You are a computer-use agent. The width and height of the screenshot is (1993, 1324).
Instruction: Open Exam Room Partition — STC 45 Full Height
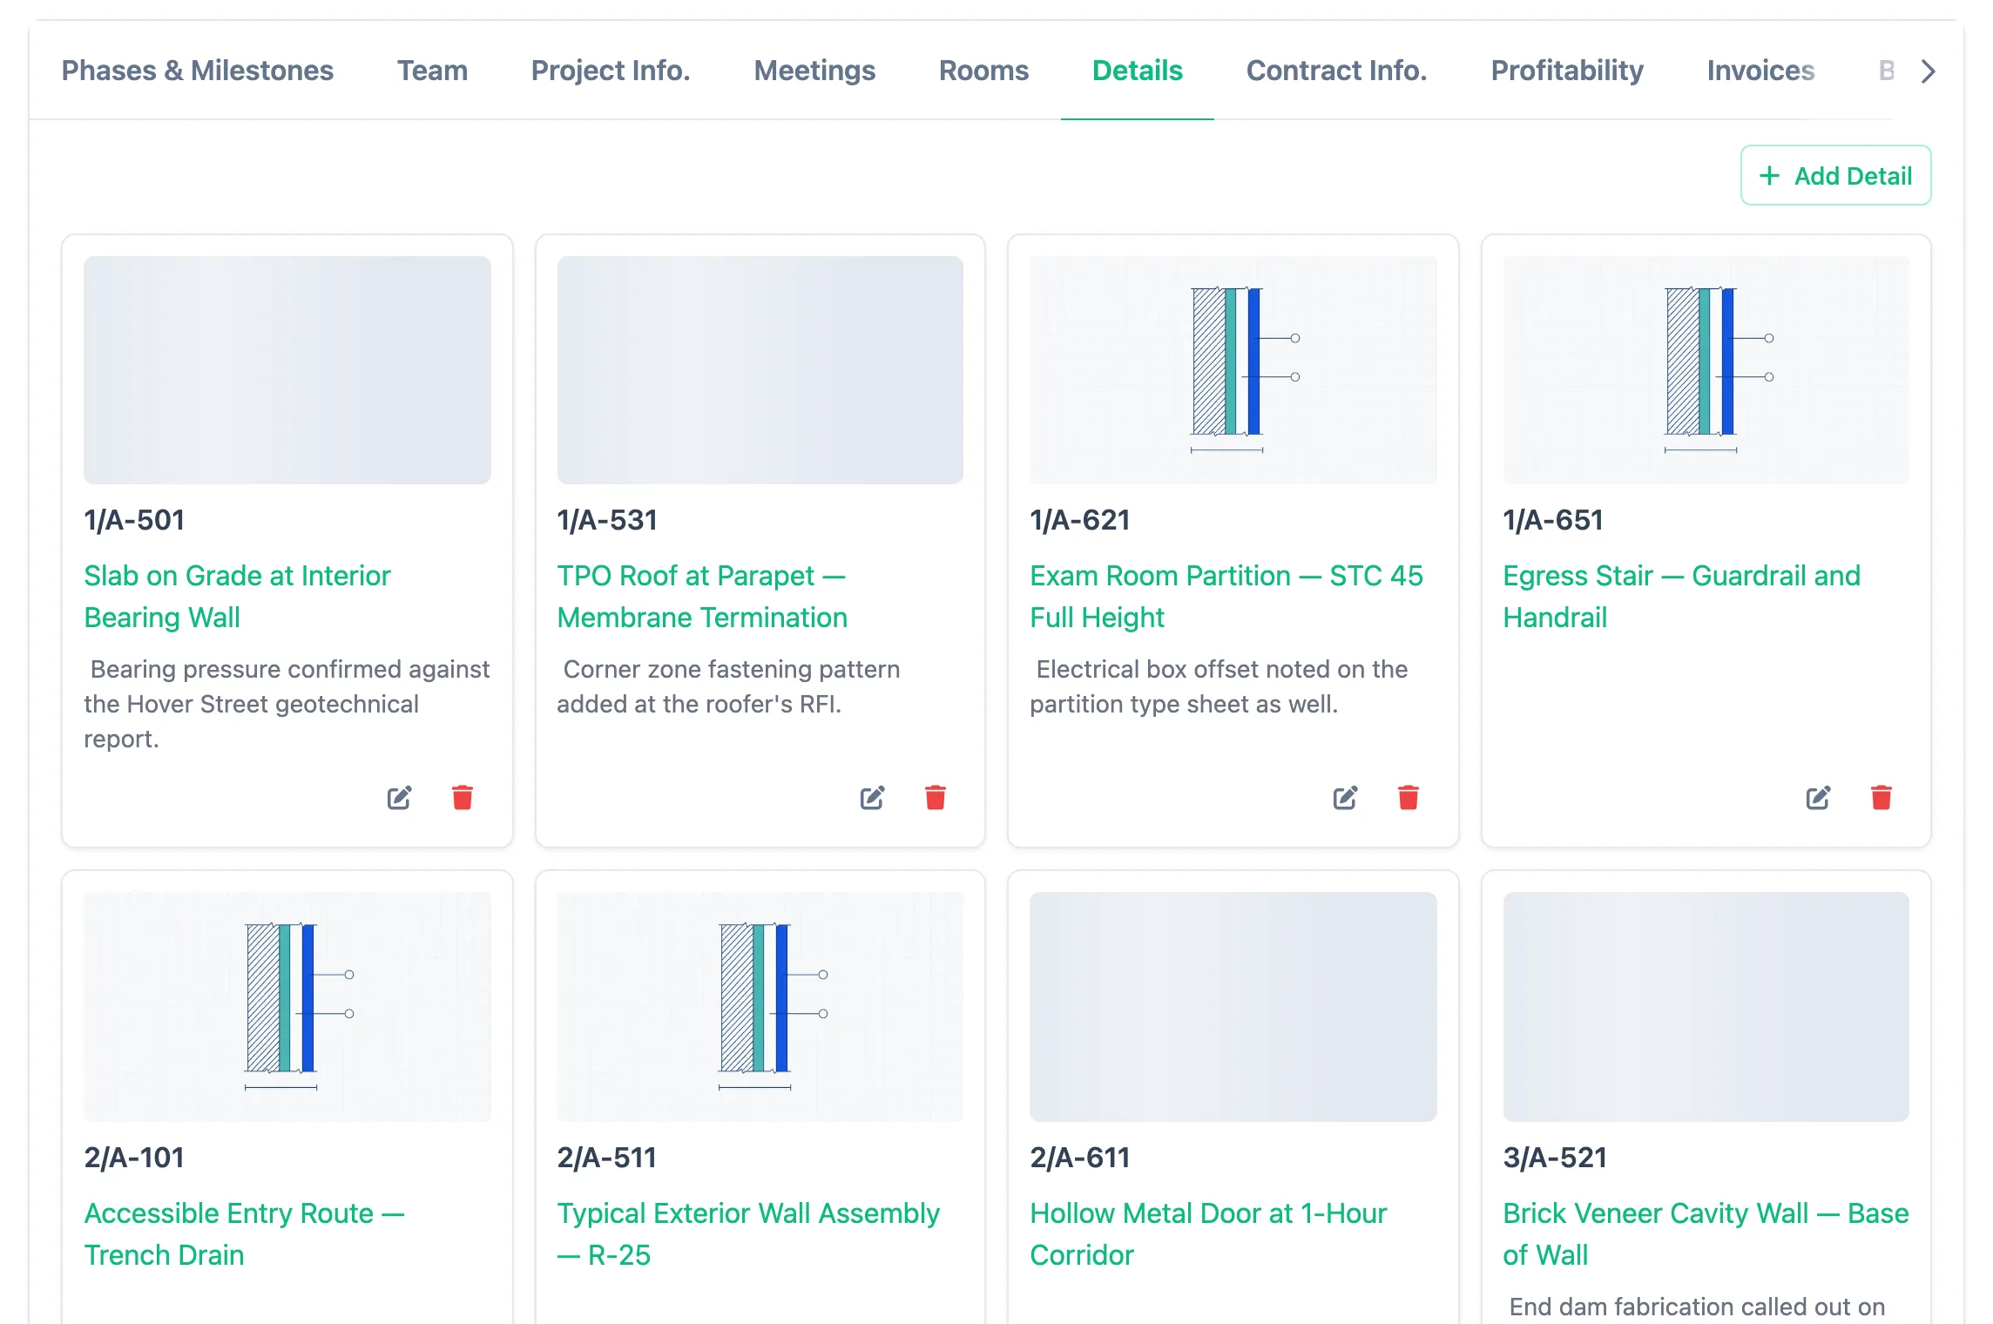tap(1226, 597)
